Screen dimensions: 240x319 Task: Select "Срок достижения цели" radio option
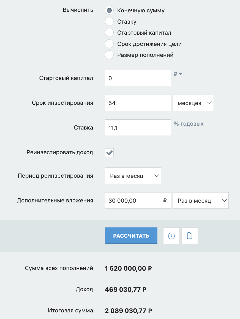[x=109, y=44]
